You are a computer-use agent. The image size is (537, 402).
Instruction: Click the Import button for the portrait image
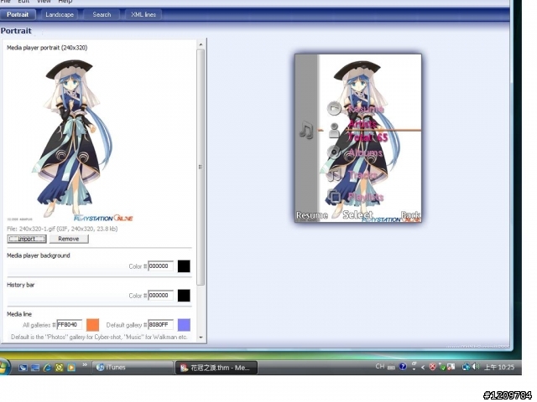click(27, 239)
